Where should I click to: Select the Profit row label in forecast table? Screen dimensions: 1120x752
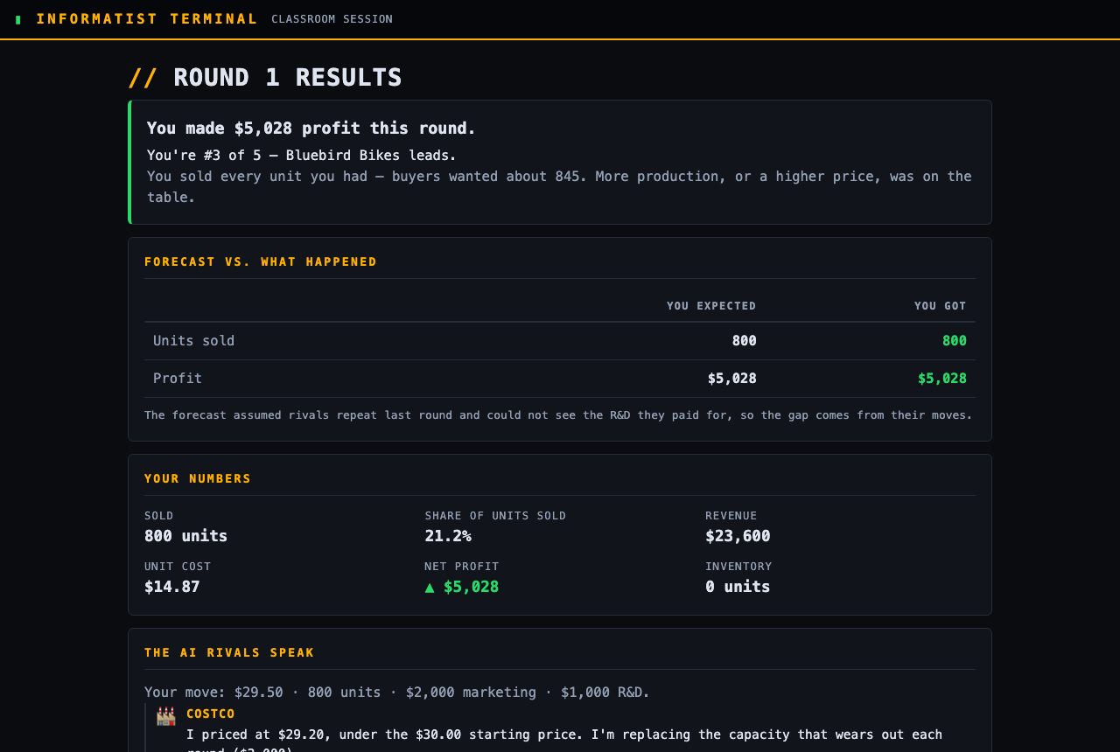pyautogui.click(x=178, y=379)
